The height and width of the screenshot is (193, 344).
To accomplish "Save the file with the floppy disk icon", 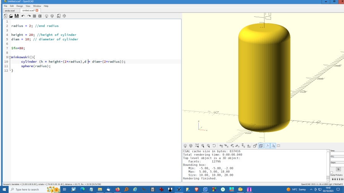I will [17, 16].
